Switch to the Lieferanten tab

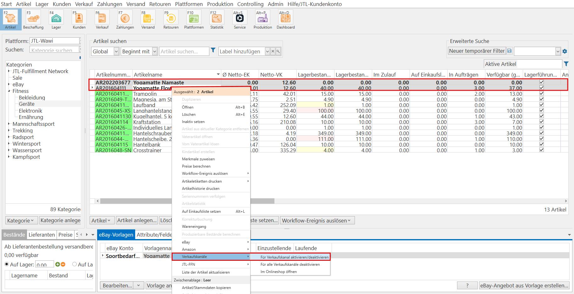(x=41, y=235)
